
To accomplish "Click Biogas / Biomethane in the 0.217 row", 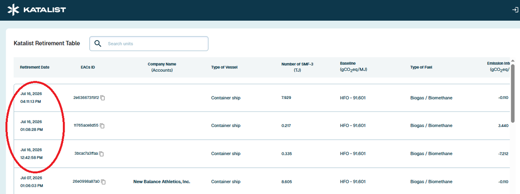I will pos(431,126).
